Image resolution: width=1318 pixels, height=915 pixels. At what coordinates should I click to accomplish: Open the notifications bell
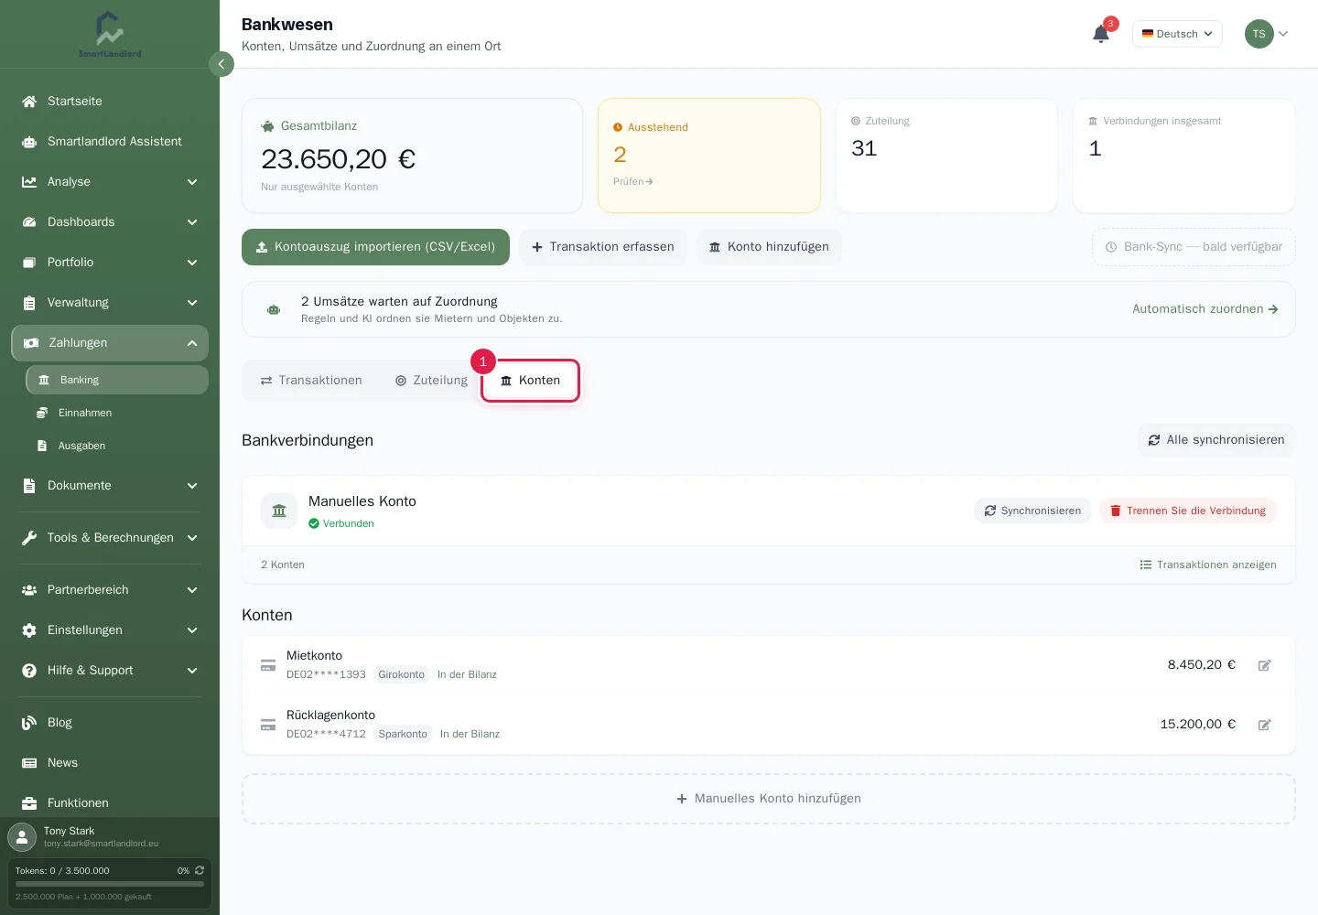click(x=1101, y=34)
